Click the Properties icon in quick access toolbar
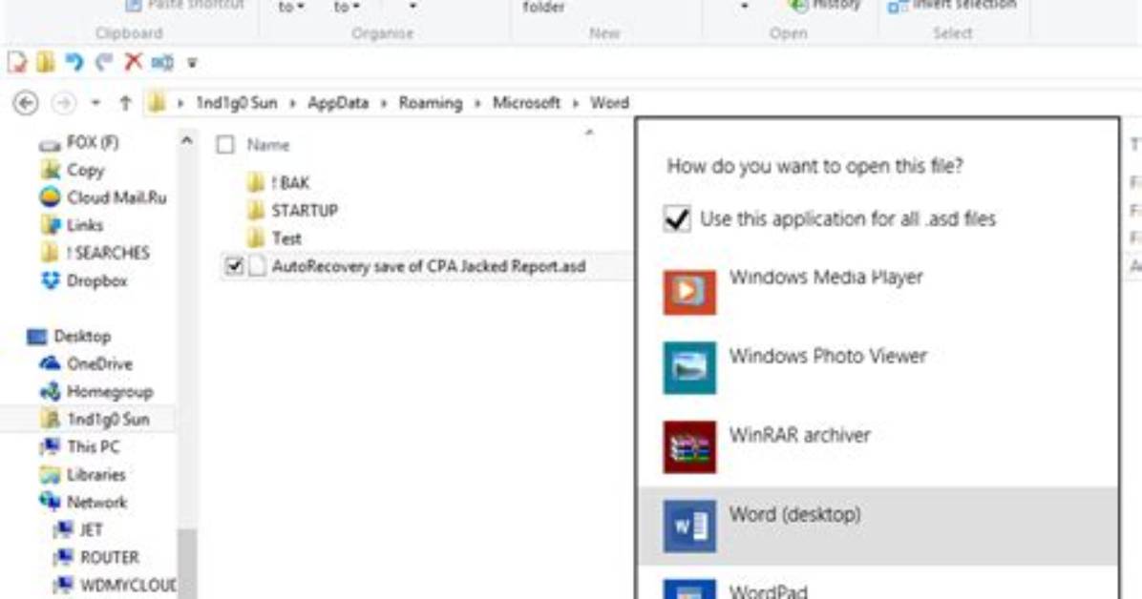The image size is (1142, 599). (x=17, y=63)
